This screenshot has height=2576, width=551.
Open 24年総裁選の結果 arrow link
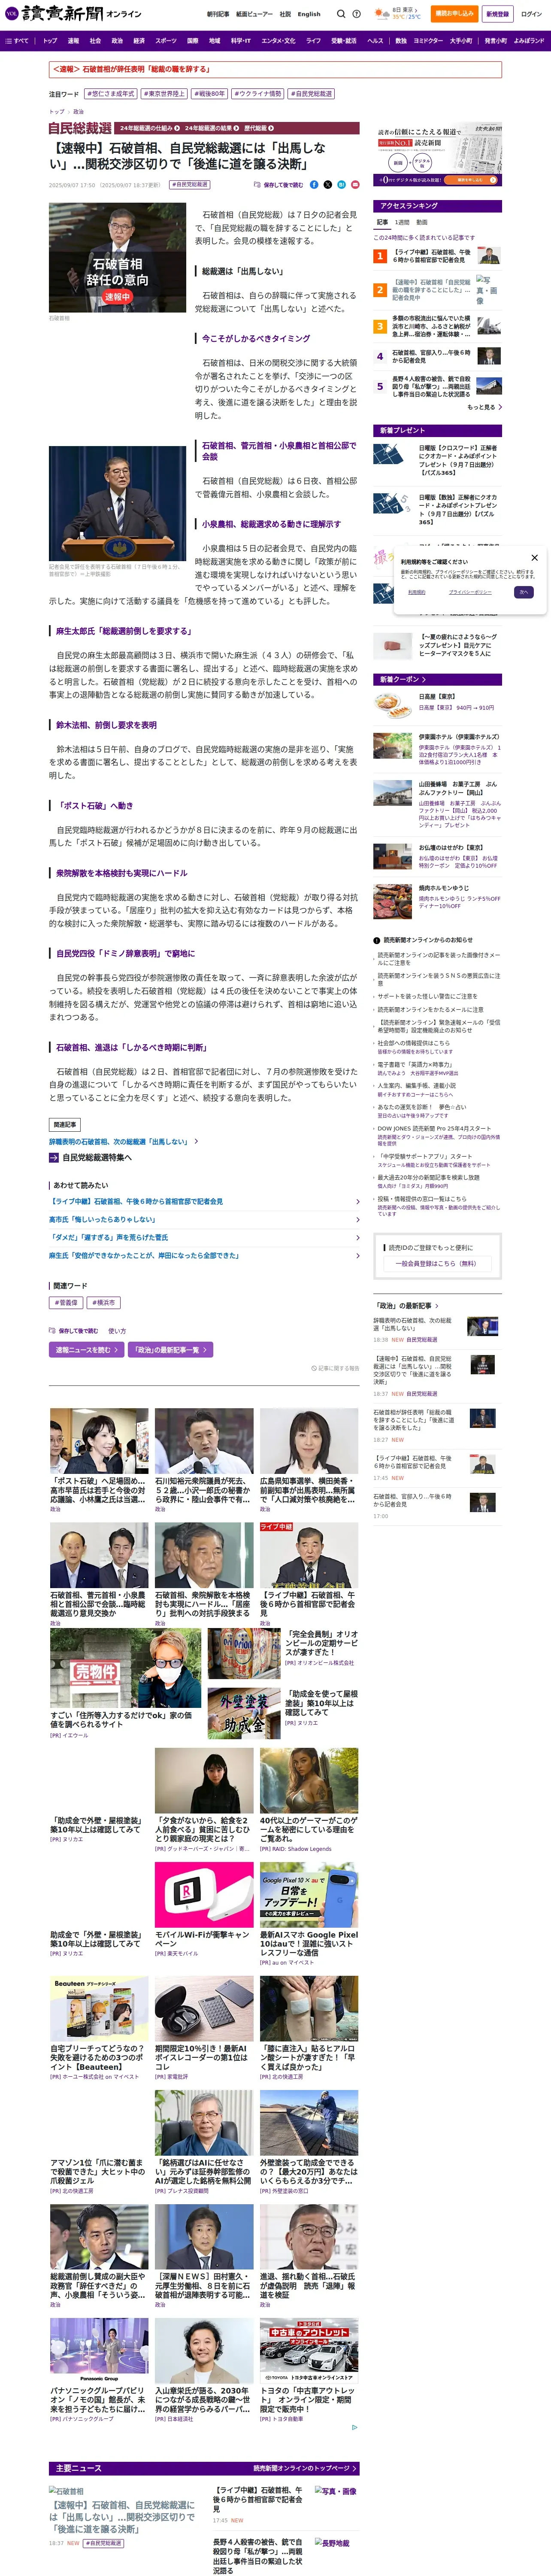(x=211, y=128)
